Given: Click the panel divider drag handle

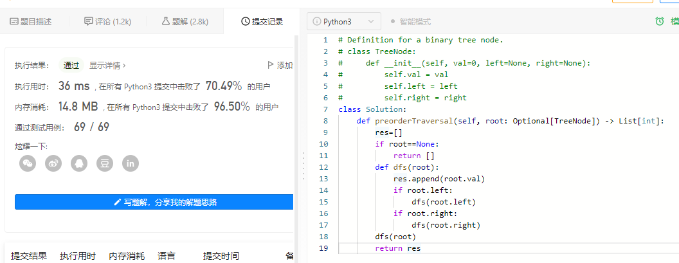Looking at the screenshot, I should click(x=303, y=167).
